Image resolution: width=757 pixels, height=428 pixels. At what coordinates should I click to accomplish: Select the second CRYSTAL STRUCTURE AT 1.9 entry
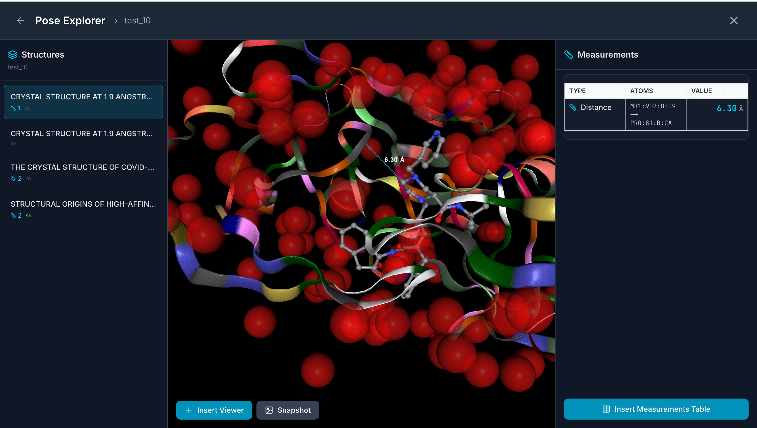click(82, 134)
